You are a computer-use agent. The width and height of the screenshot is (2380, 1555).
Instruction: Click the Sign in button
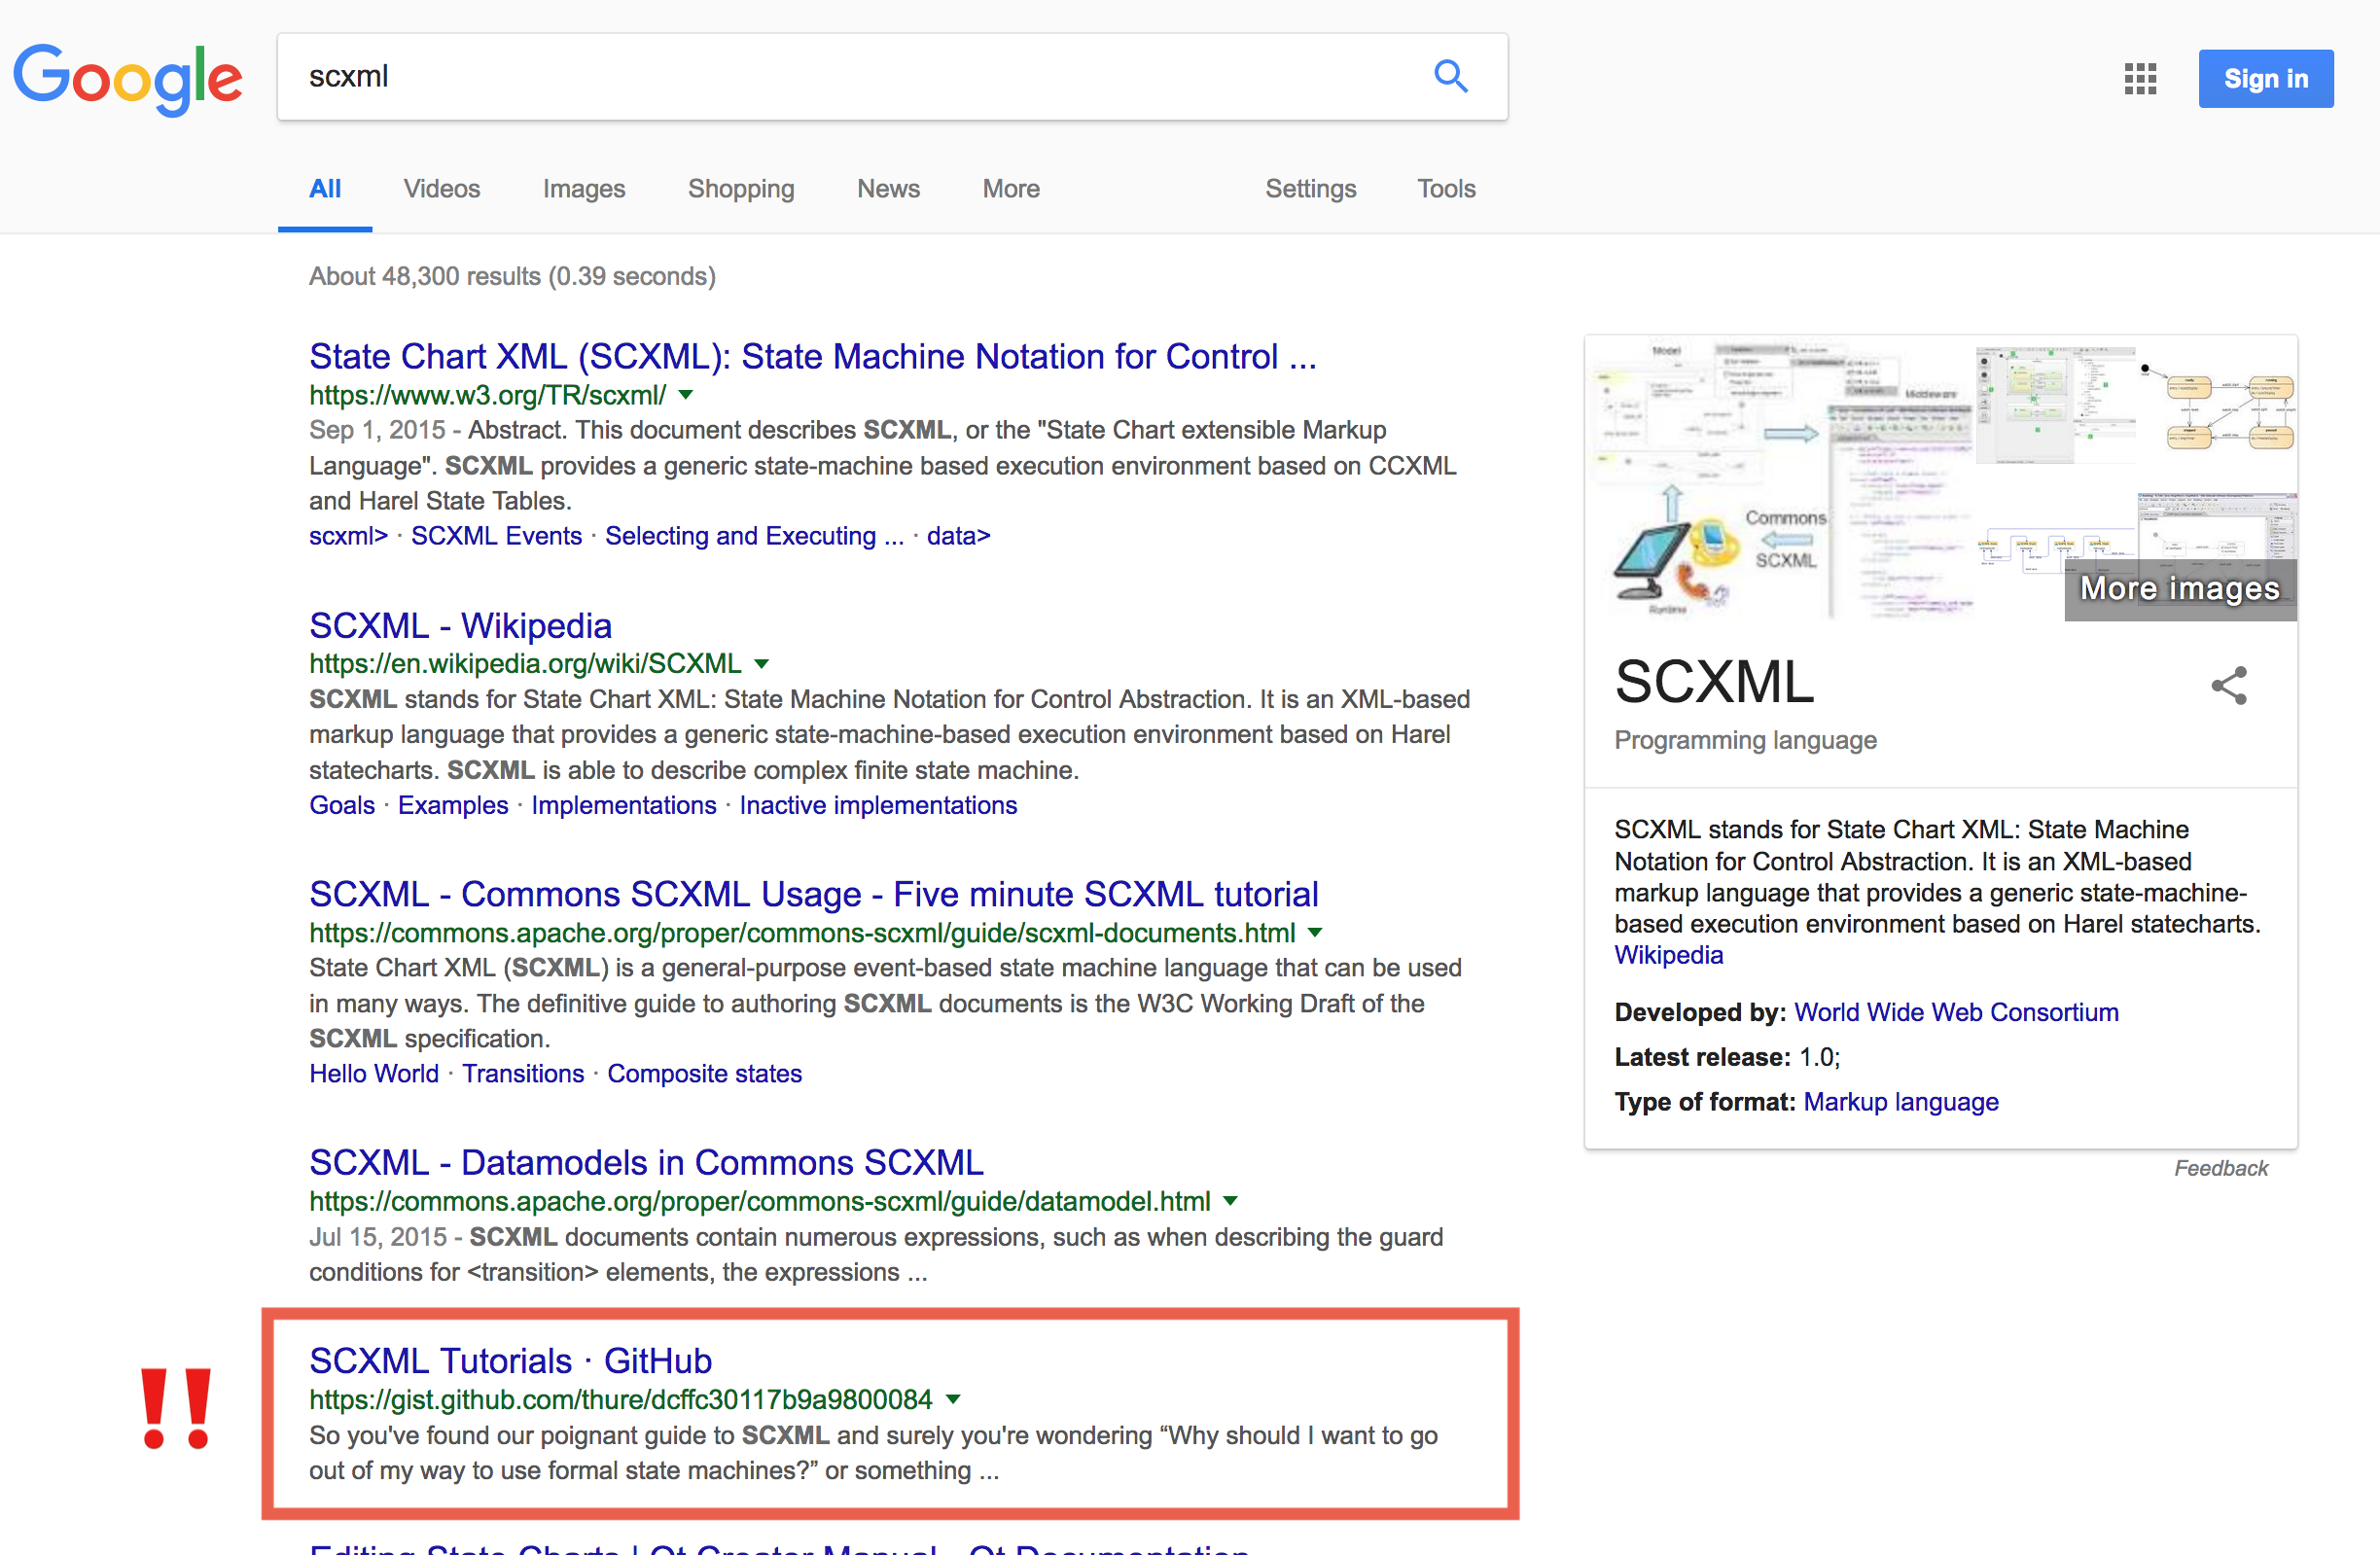point(2265,78)
